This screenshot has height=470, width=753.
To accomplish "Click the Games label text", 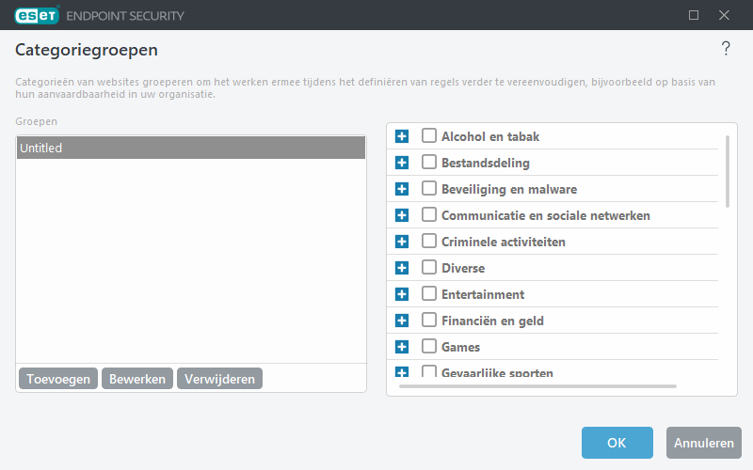I will coord(460,347).
